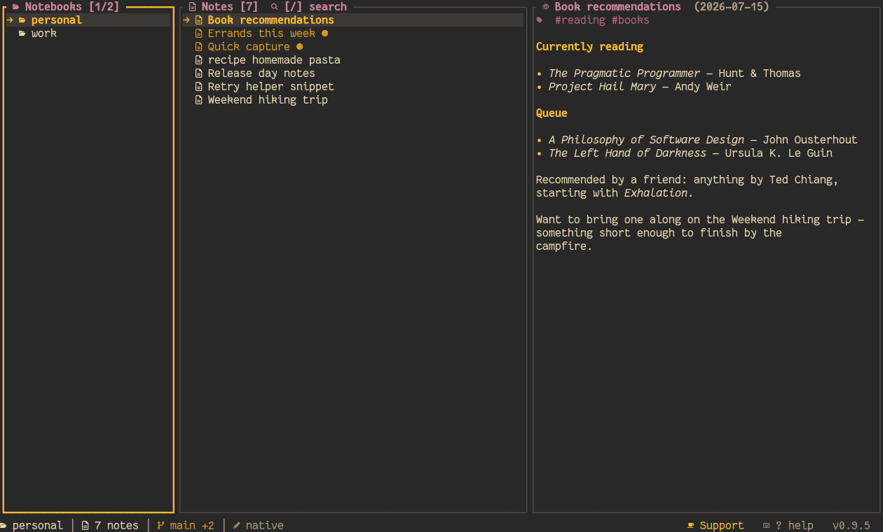This screenshot has width=883, height=532.
Task: Open the work notebook
Action: [88, 34]
